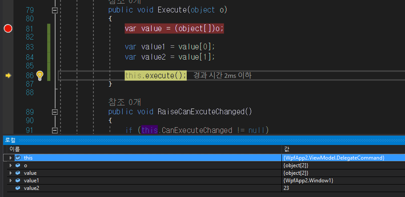The height and width of the screenshot is (197, 405).
Task: Collapse the if block on line 91
Action: click(x=55, y=130)
